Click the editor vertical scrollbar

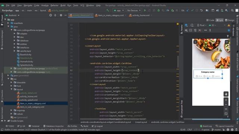coord(178,62)
